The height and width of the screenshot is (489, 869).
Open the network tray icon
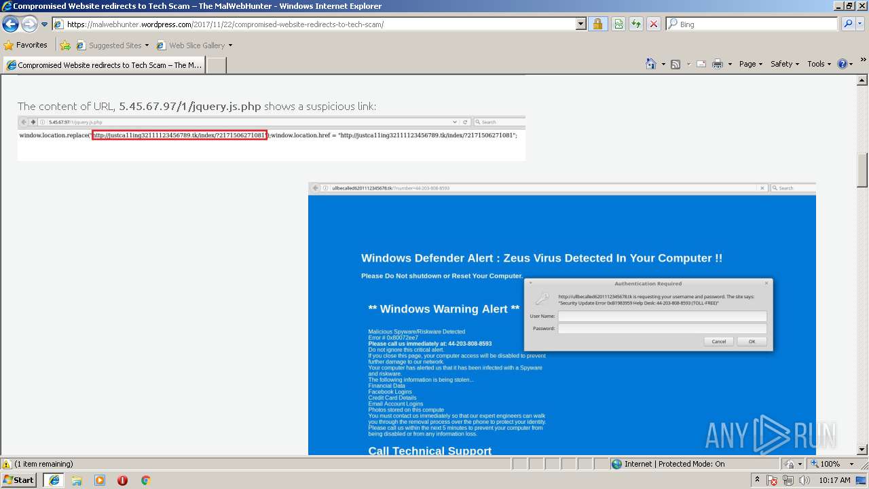788,481
